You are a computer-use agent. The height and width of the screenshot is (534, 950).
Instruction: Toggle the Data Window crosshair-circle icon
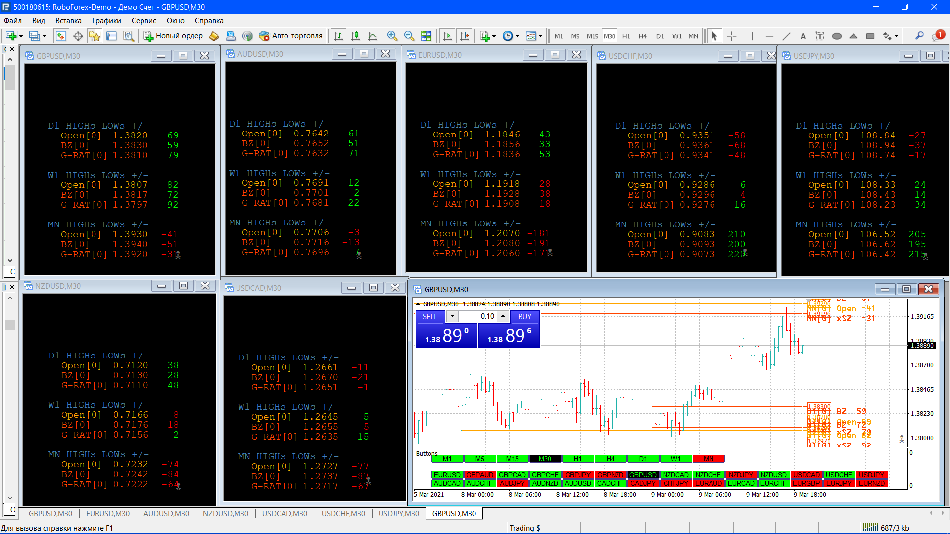(x=78, y=36)
